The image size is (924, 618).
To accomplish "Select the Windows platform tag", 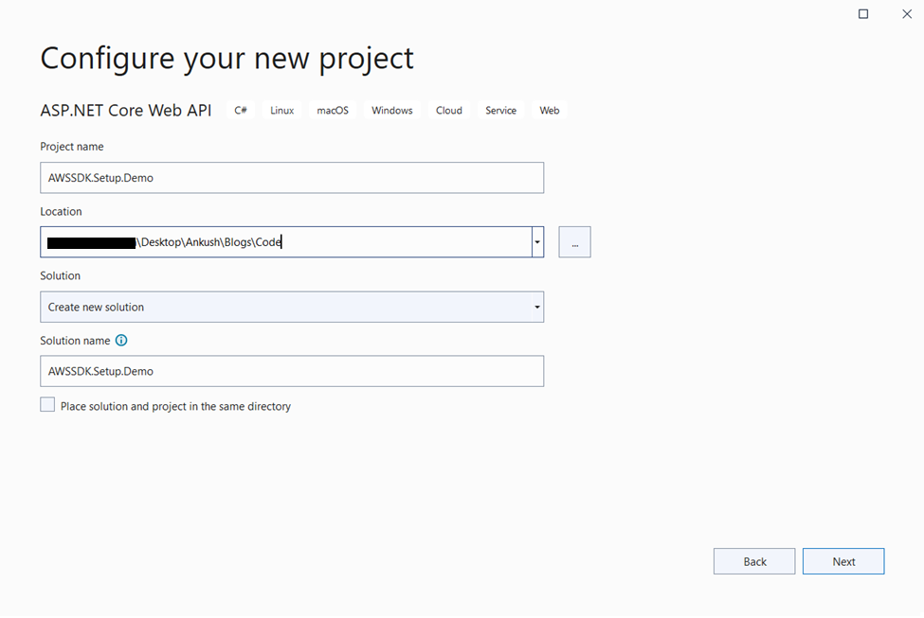I will 391,110.
